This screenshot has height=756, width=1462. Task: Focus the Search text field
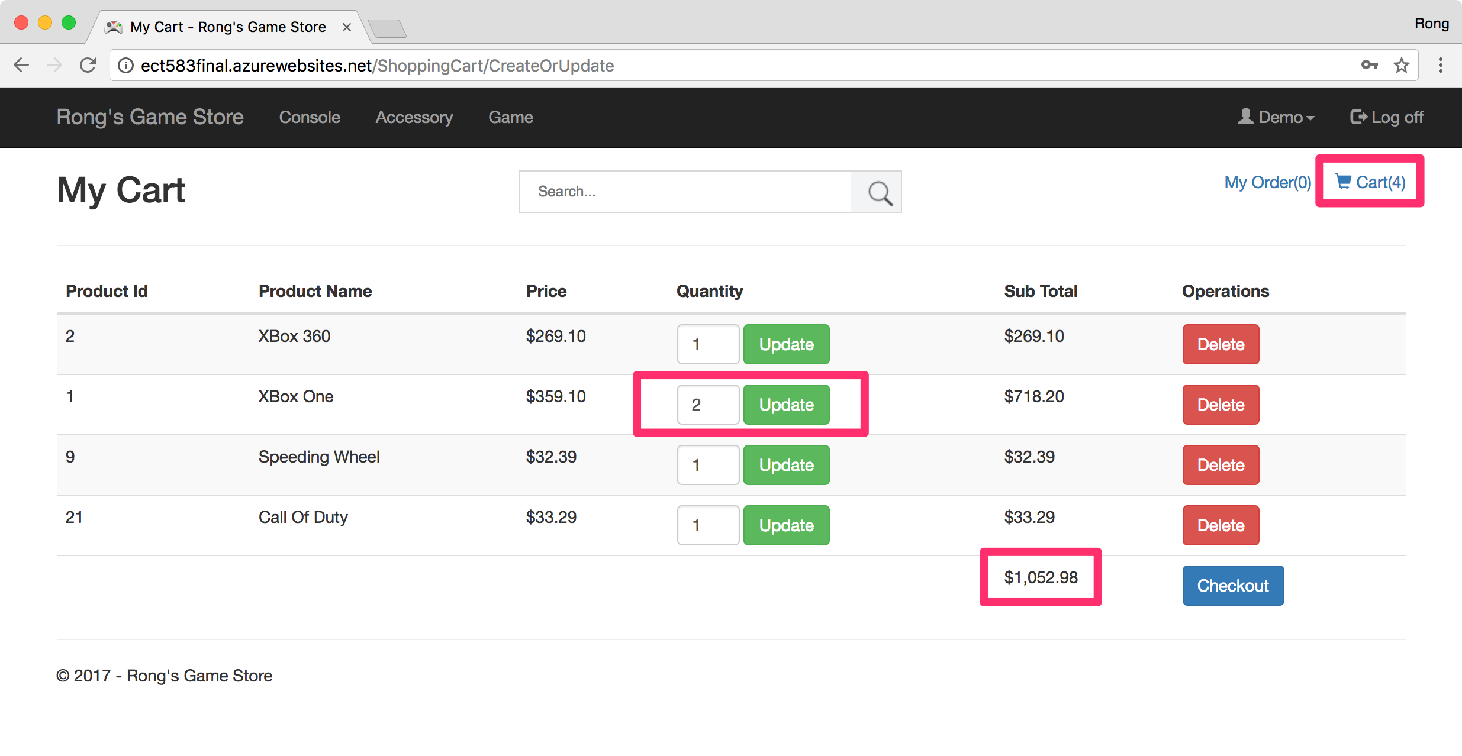[685, 192]
